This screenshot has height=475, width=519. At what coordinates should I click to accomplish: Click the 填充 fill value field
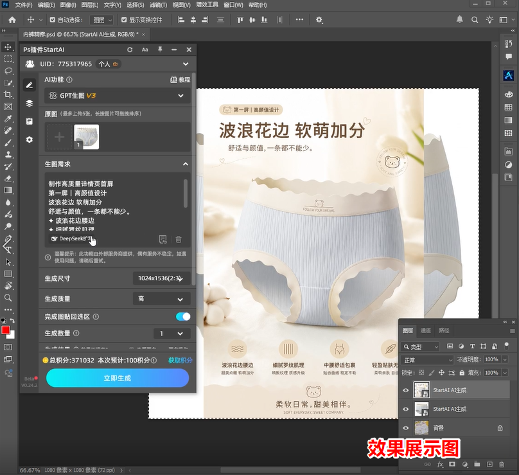point(492,373)
